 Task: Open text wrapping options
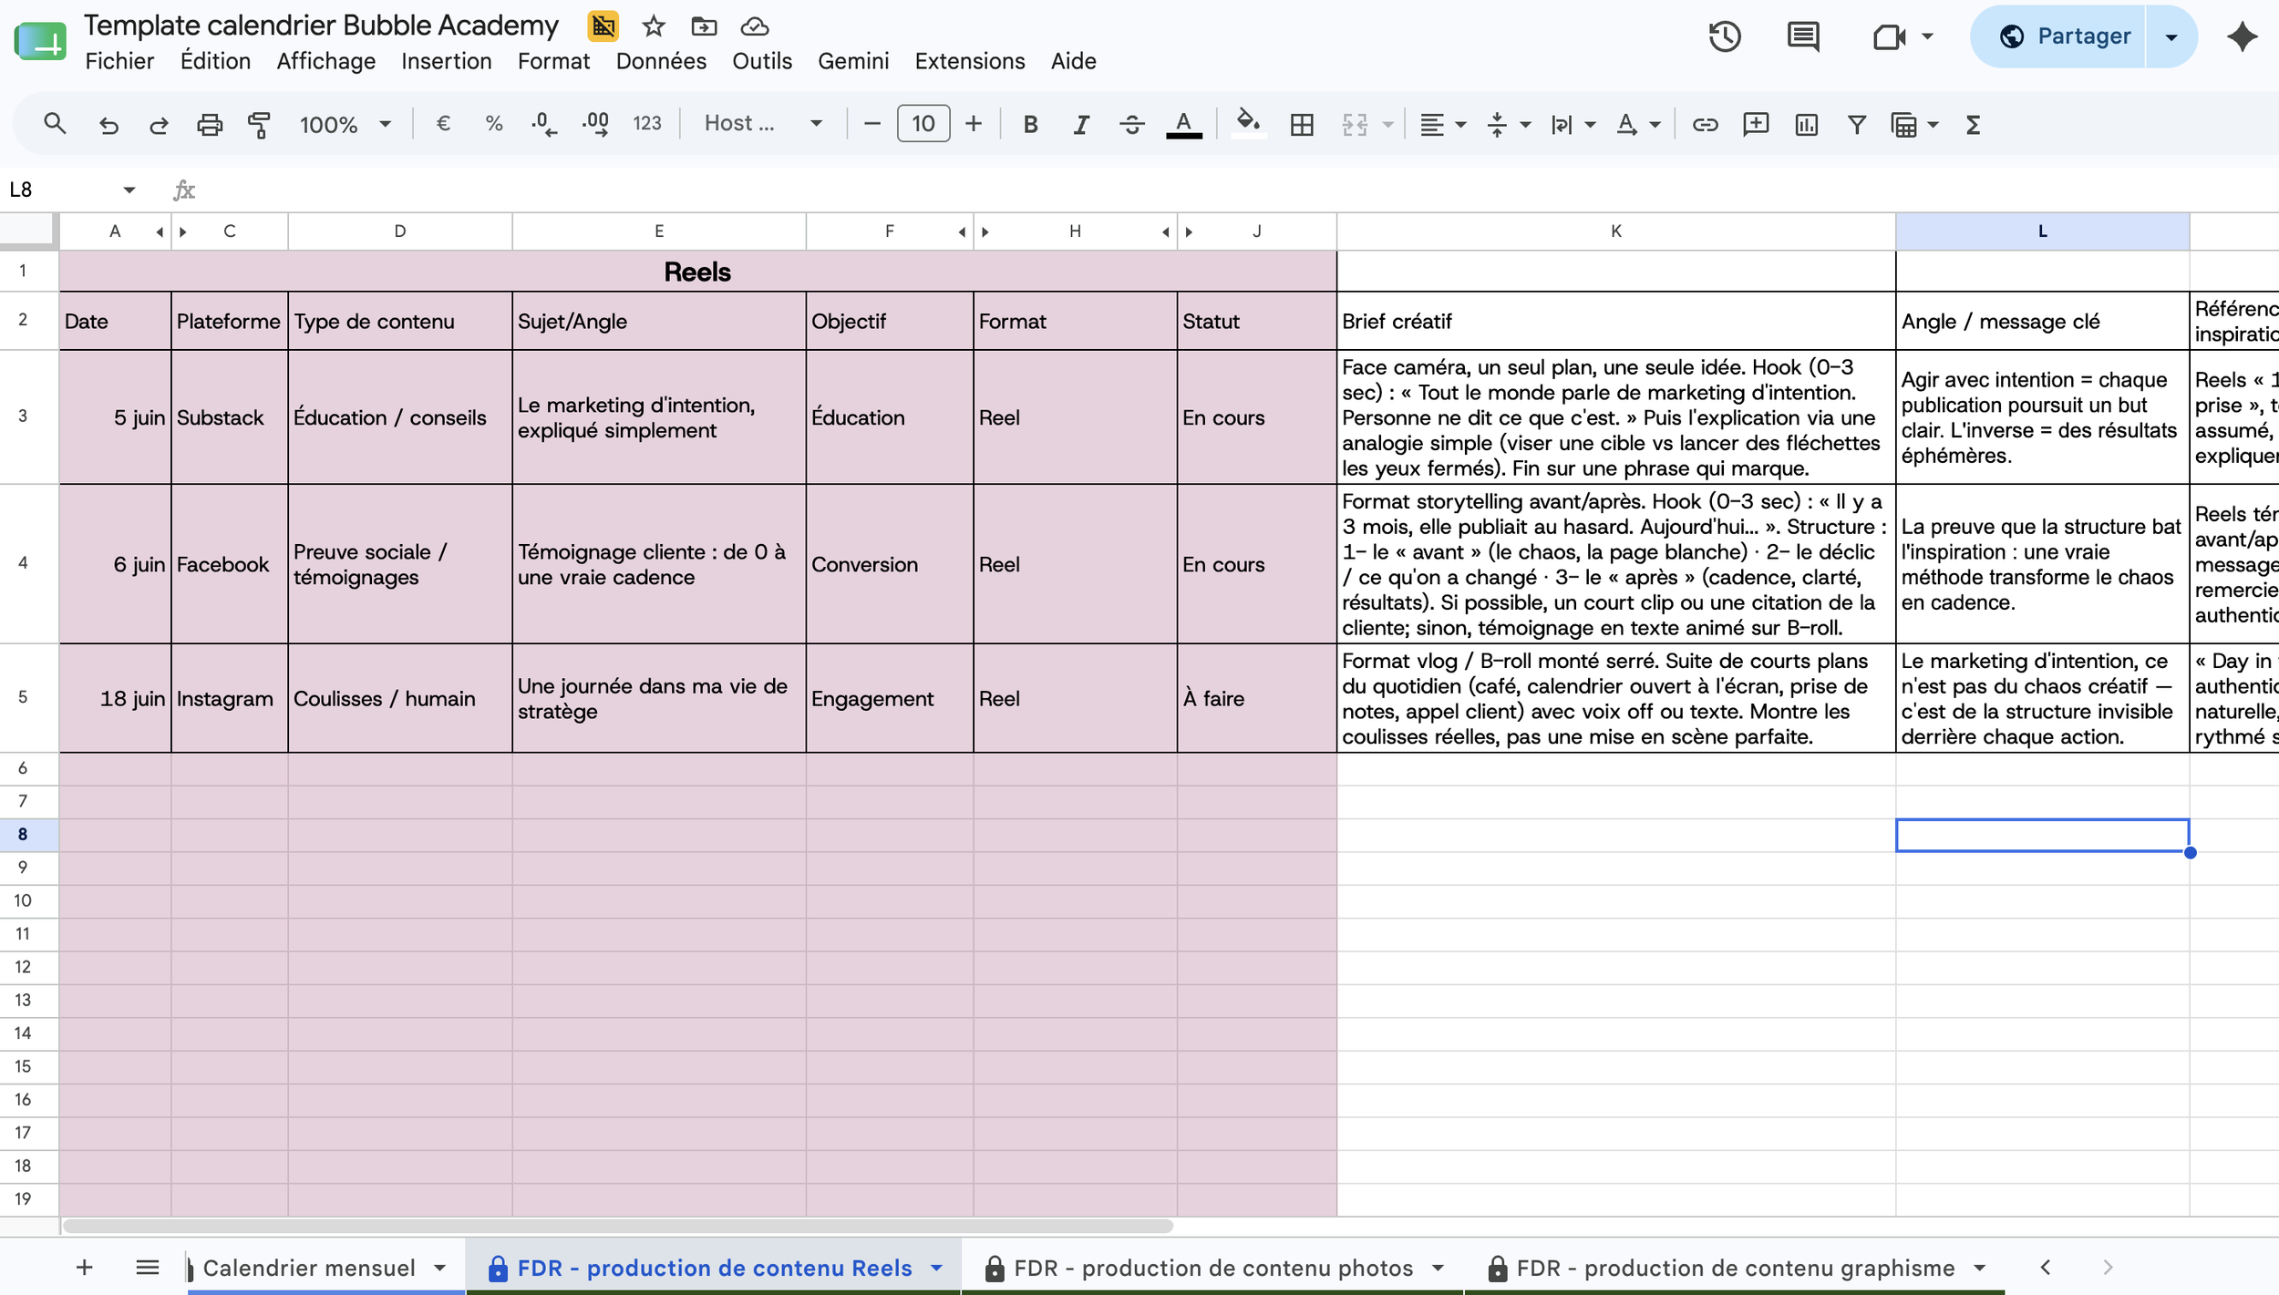tap(1573, 124)
